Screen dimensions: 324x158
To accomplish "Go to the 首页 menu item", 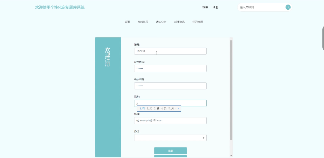I will click(127, 22).
